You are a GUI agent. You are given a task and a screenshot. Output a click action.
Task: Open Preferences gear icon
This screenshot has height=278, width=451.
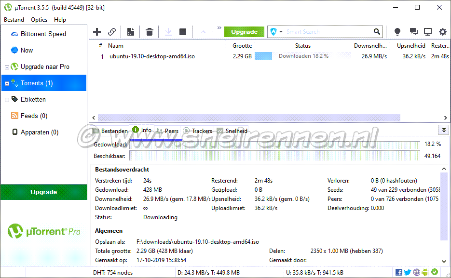coord(443,32)
